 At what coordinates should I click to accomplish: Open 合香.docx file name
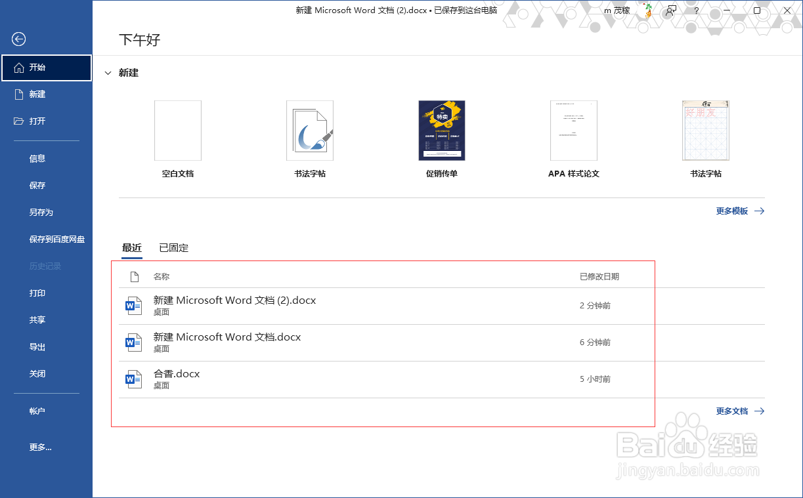click(x=177, y=374)
